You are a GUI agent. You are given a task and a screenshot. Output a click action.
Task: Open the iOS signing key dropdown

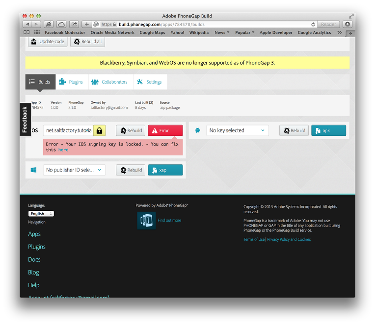[x=69, y=130]
